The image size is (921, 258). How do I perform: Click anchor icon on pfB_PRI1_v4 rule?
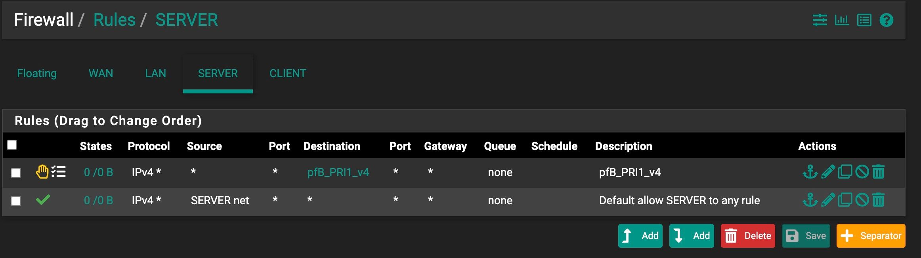[810, 172]
